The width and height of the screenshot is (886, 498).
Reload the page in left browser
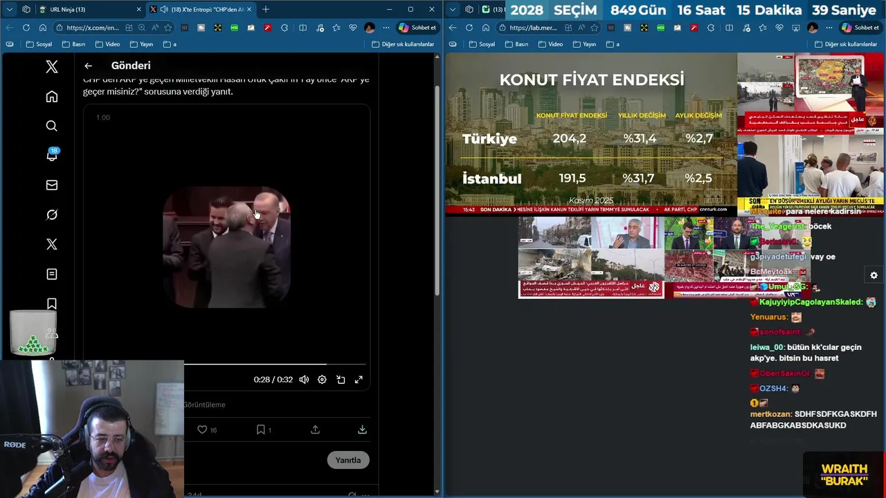pyautogui.click(x=26, y=28)
